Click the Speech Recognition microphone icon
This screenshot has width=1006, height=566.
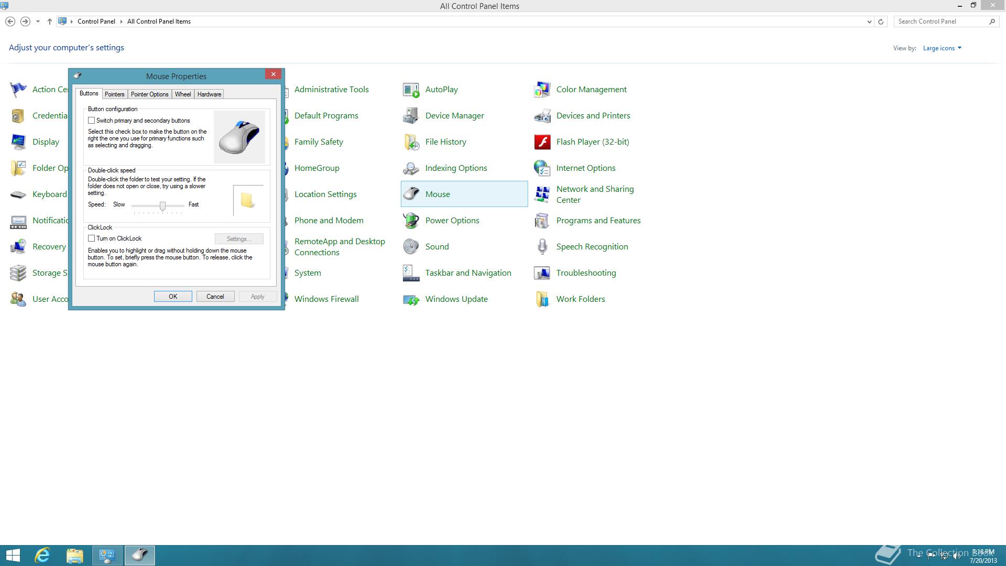pyautogui.click(x=542, y=247)
